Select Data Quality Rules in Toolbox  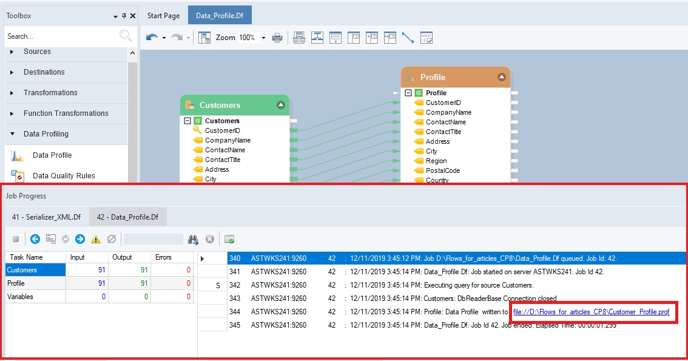tap(64, 176)
